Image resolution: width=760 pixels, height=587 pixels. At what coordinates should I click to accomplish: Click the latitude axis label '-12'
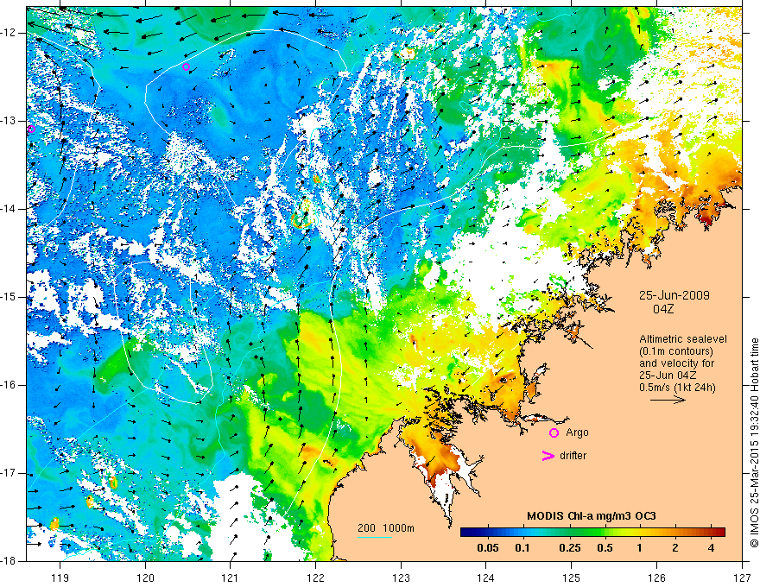pos(9,33)
